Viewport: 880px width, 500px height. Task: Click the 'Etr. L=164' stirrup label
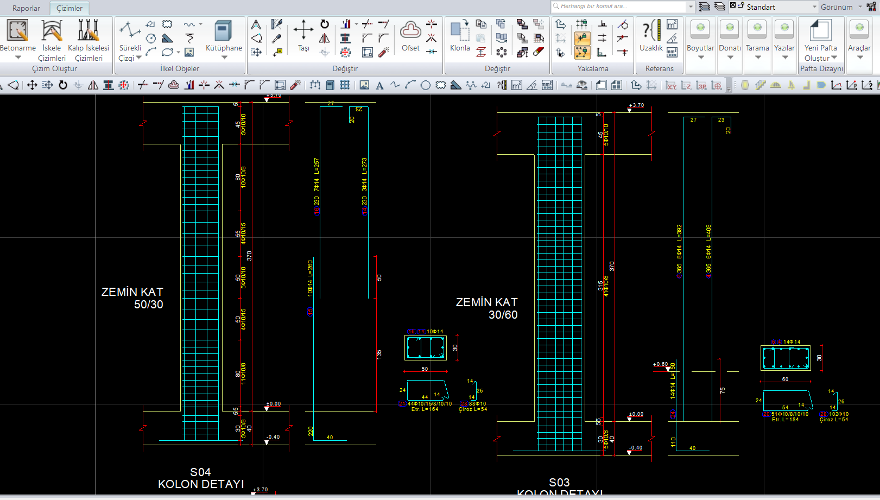(425, 409)
